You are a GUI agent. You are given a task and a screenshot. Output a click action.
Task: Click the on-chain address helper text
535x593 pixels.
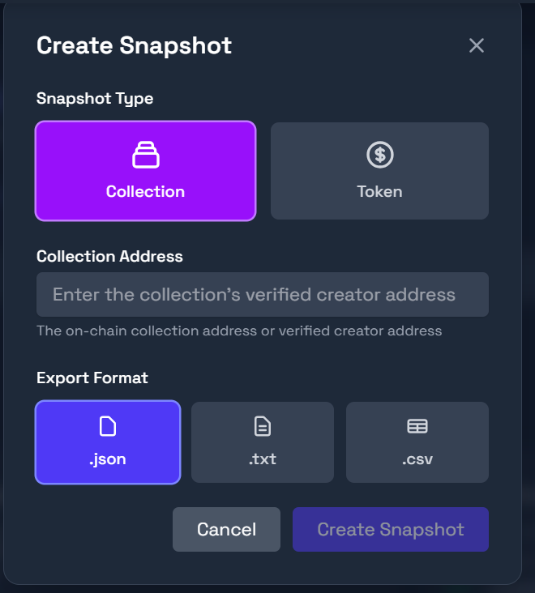point(239,331)
